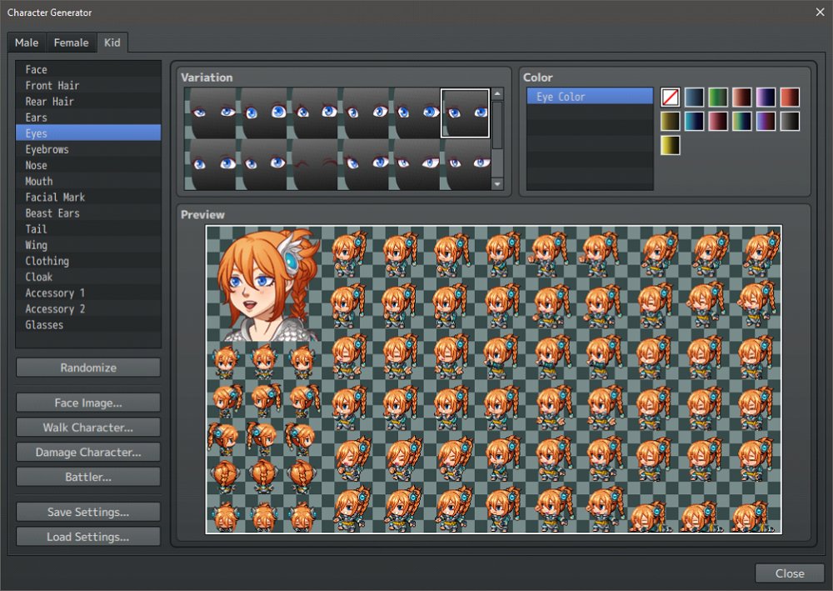The width and height of the screenshot is (833, 591).
Task: Select the Beast Ears category
Action: (x=56, y=213)
